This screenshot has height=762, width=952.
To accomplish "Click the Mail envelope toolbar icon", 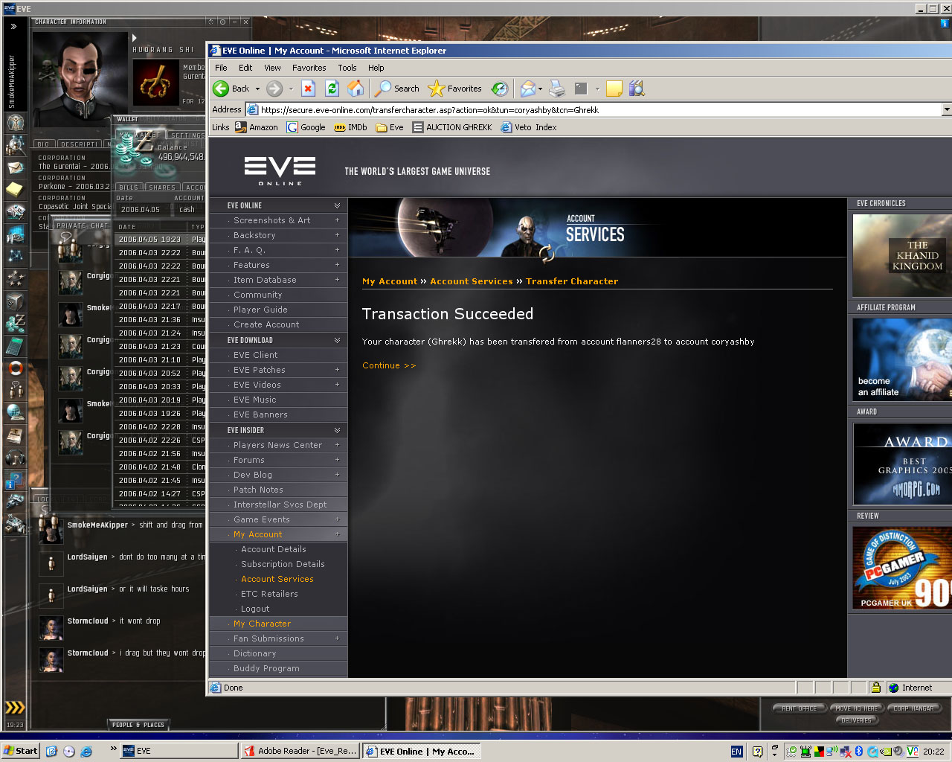I will [527, 89].
